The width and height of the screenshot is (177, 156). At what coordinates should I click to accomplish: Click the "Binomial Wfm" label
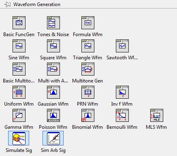click(87, 127)
